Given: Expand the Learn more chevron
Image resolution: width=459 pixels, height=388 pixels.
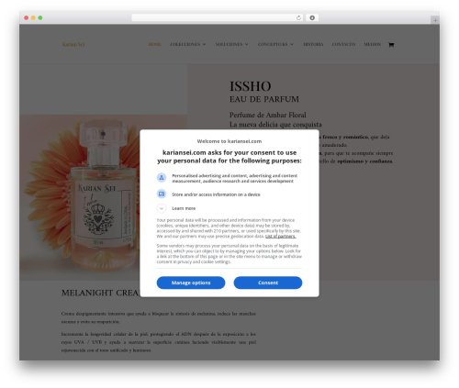Looking at the screenshot, I should [162, 208].
